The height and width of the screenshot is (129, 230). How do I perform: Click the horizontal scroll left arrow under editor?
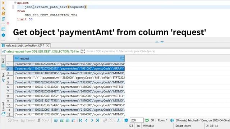pos(19,39)
